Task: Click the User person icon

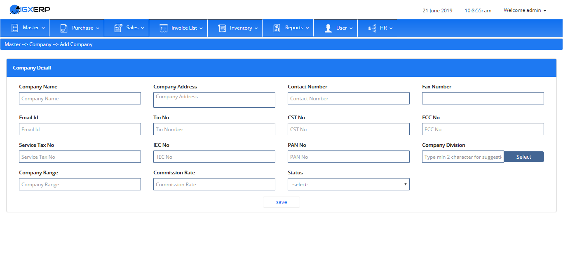Action: click(x=328, y=28)
